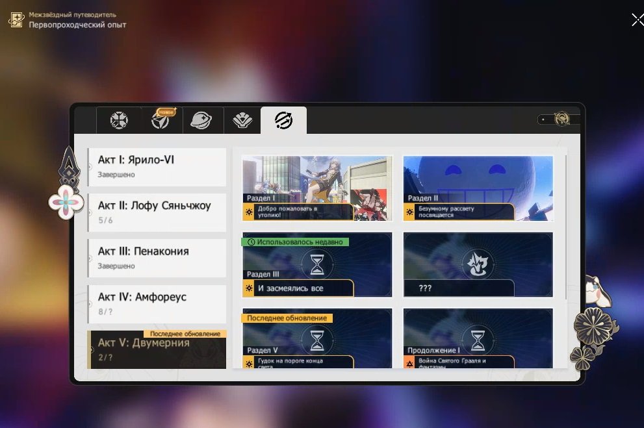The image size is (644, 428).
Task: Click the vertical scrollbar beside the mission cards
Action: coord(567,227)
